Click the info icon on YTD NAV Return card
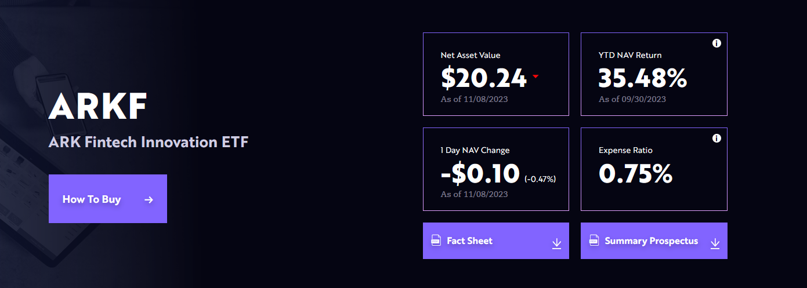Image resolution: width=807 pixels, height=288 pixels. click(716, 43)
